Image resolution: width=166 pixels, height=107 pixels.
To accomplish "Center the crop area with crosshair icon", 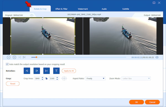I will [x=64, y=78].
